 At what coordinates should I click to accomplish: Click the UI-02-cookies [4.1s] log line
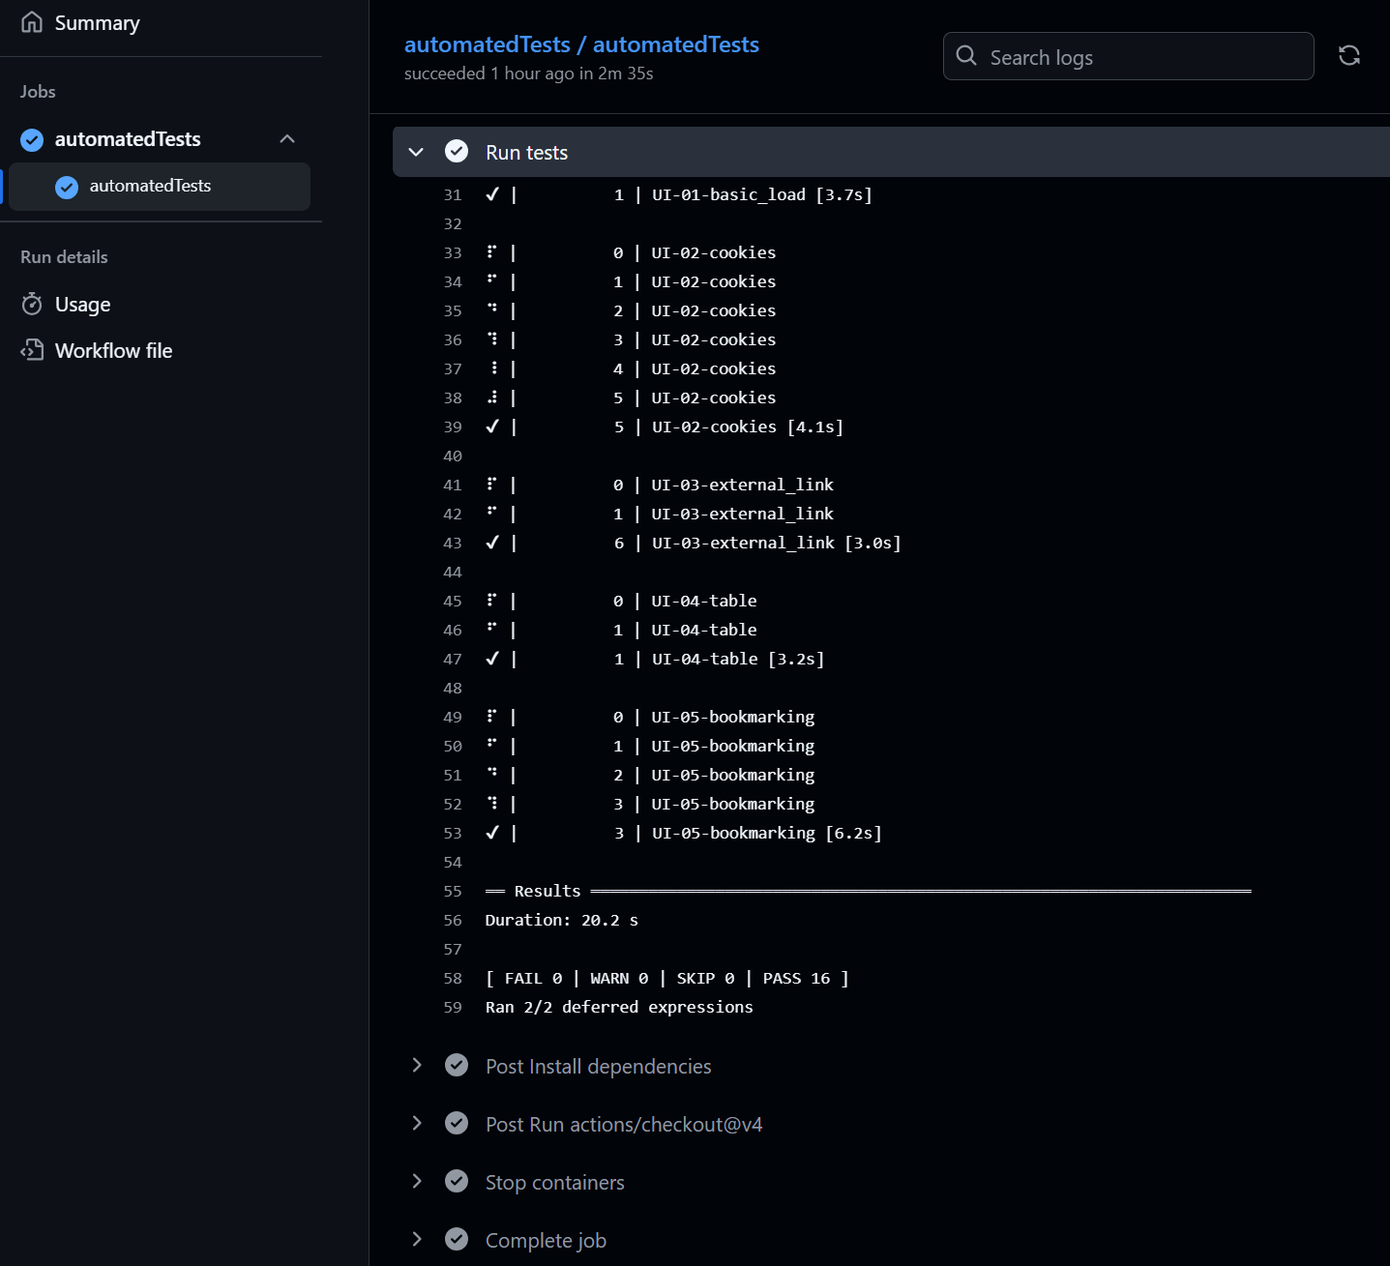(x=664, y=427)
